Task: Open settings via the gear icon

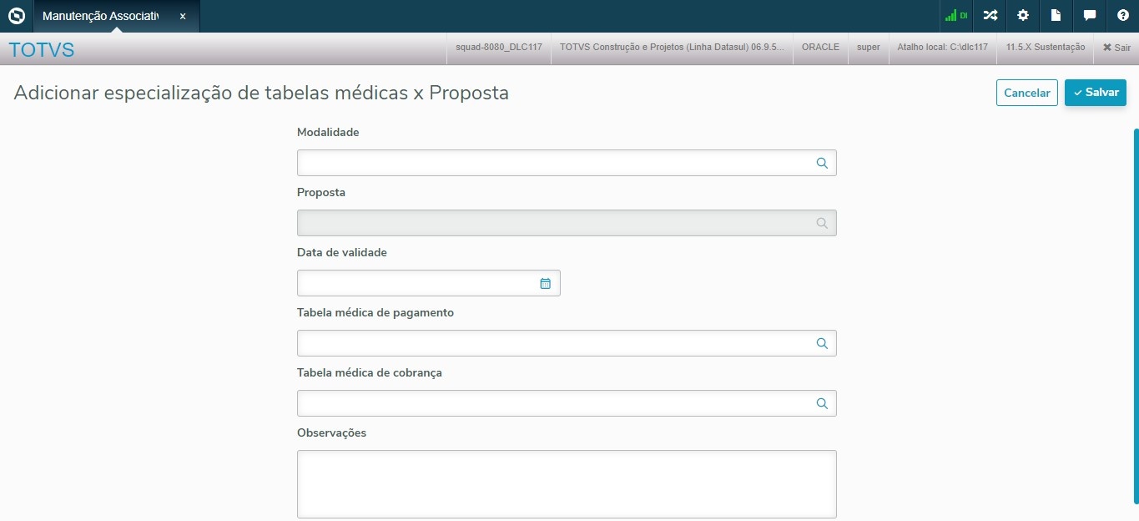Action: point(1023,16)
